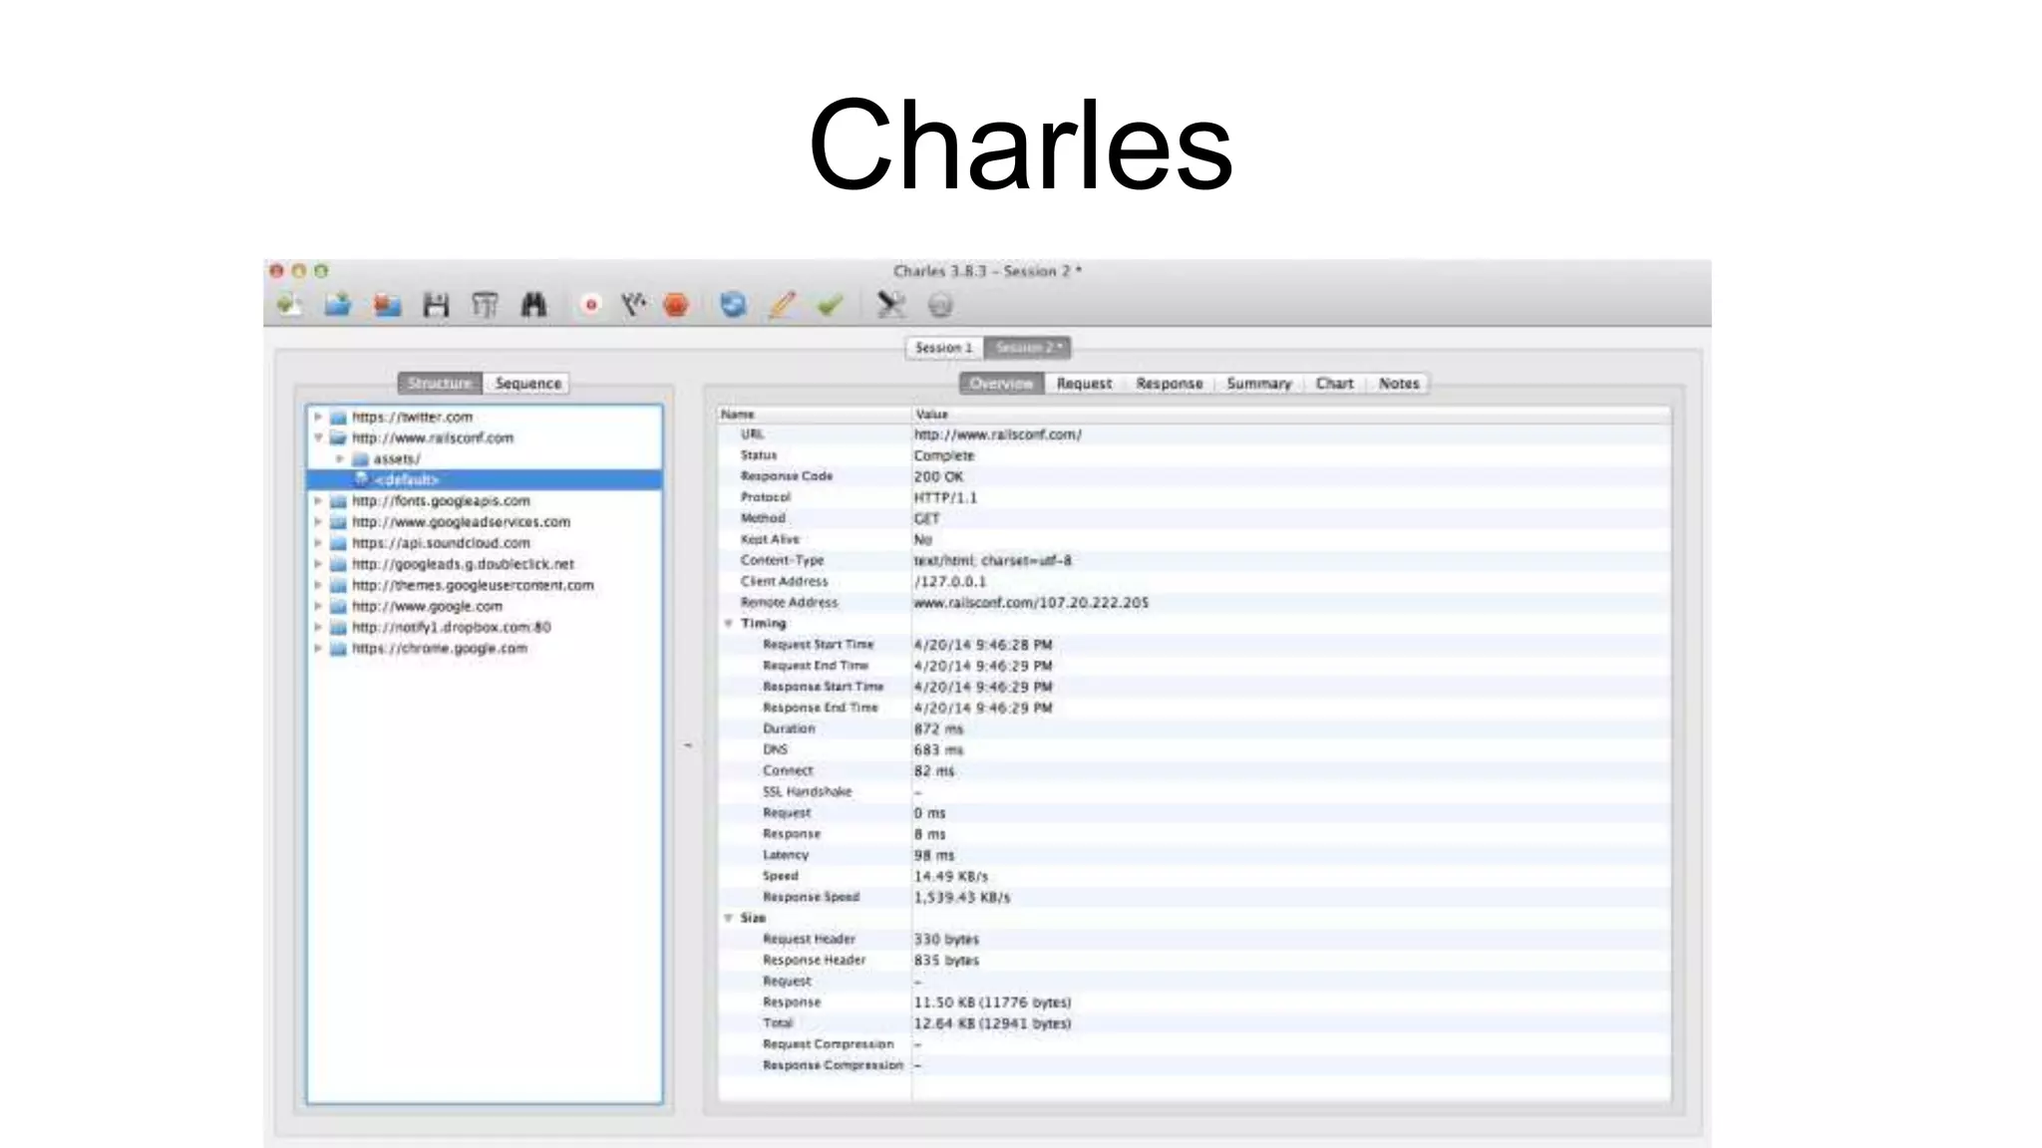Click the Close Session red folder icon
The image size is (2042, 1148).
tap(387, 305)
